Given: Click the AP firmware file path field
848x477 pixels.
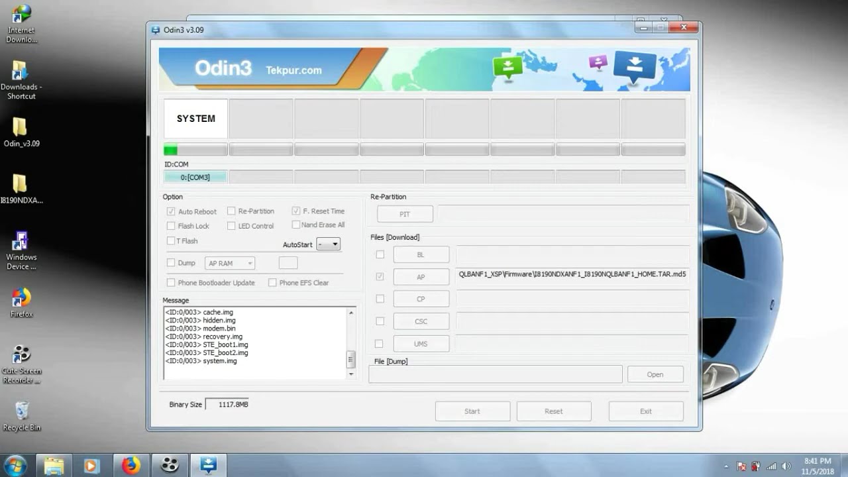Looking at the screenshot, I should point(572,277).
